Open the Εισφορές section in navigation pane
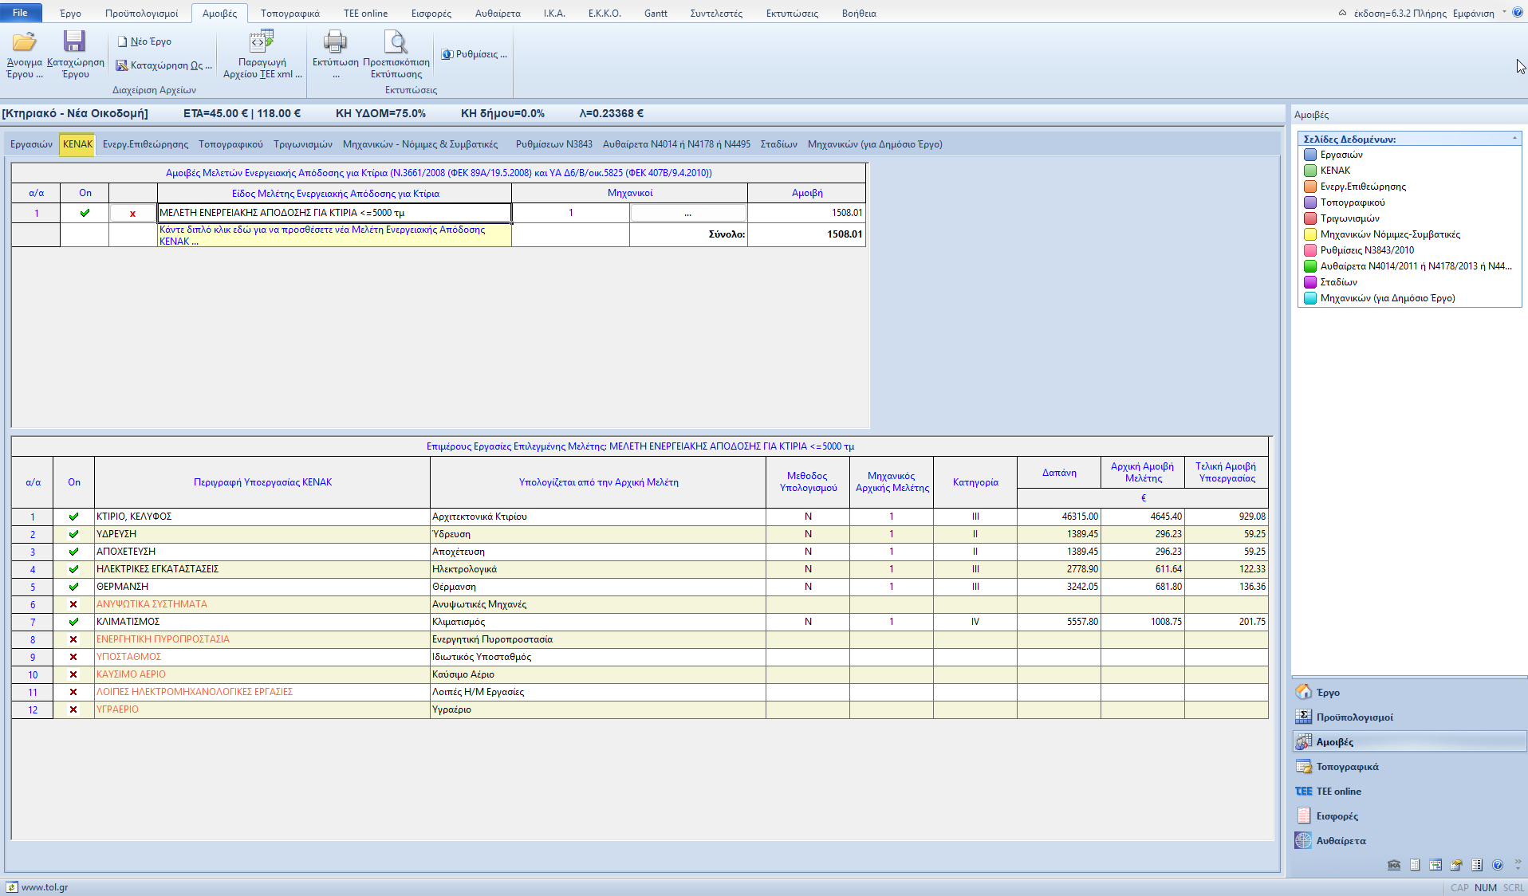This screenshot has height=896, width=1528. [x=1337, y=816]
